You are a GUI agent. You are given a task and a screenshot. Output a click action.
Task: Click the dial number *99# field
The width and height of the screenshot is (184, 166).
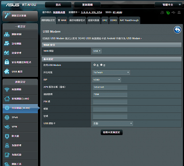(110, 94)
